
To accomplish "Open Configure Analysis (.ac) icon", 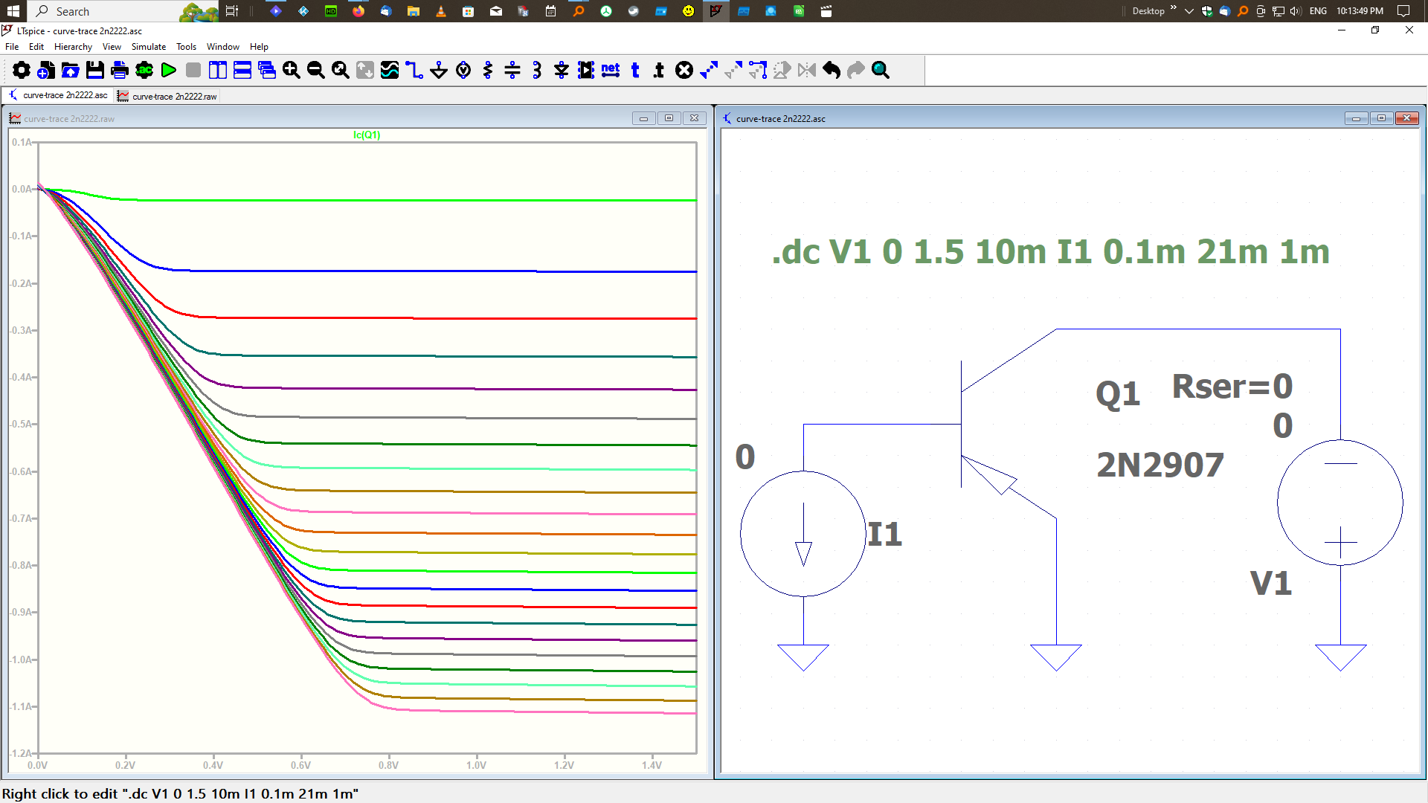I will coord(144,70).
